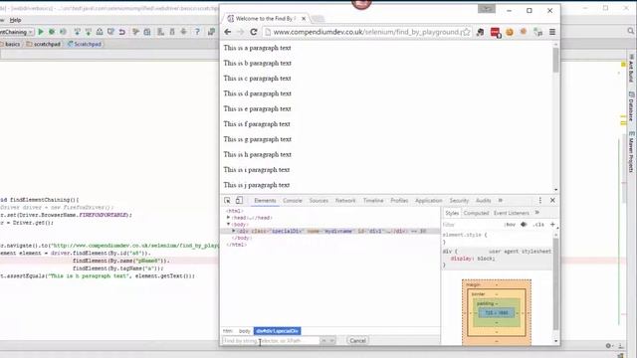Viewport: 637px width, 358px height.
Task: Click the page scrollbar down arrow
Action: tap(555, 190)
